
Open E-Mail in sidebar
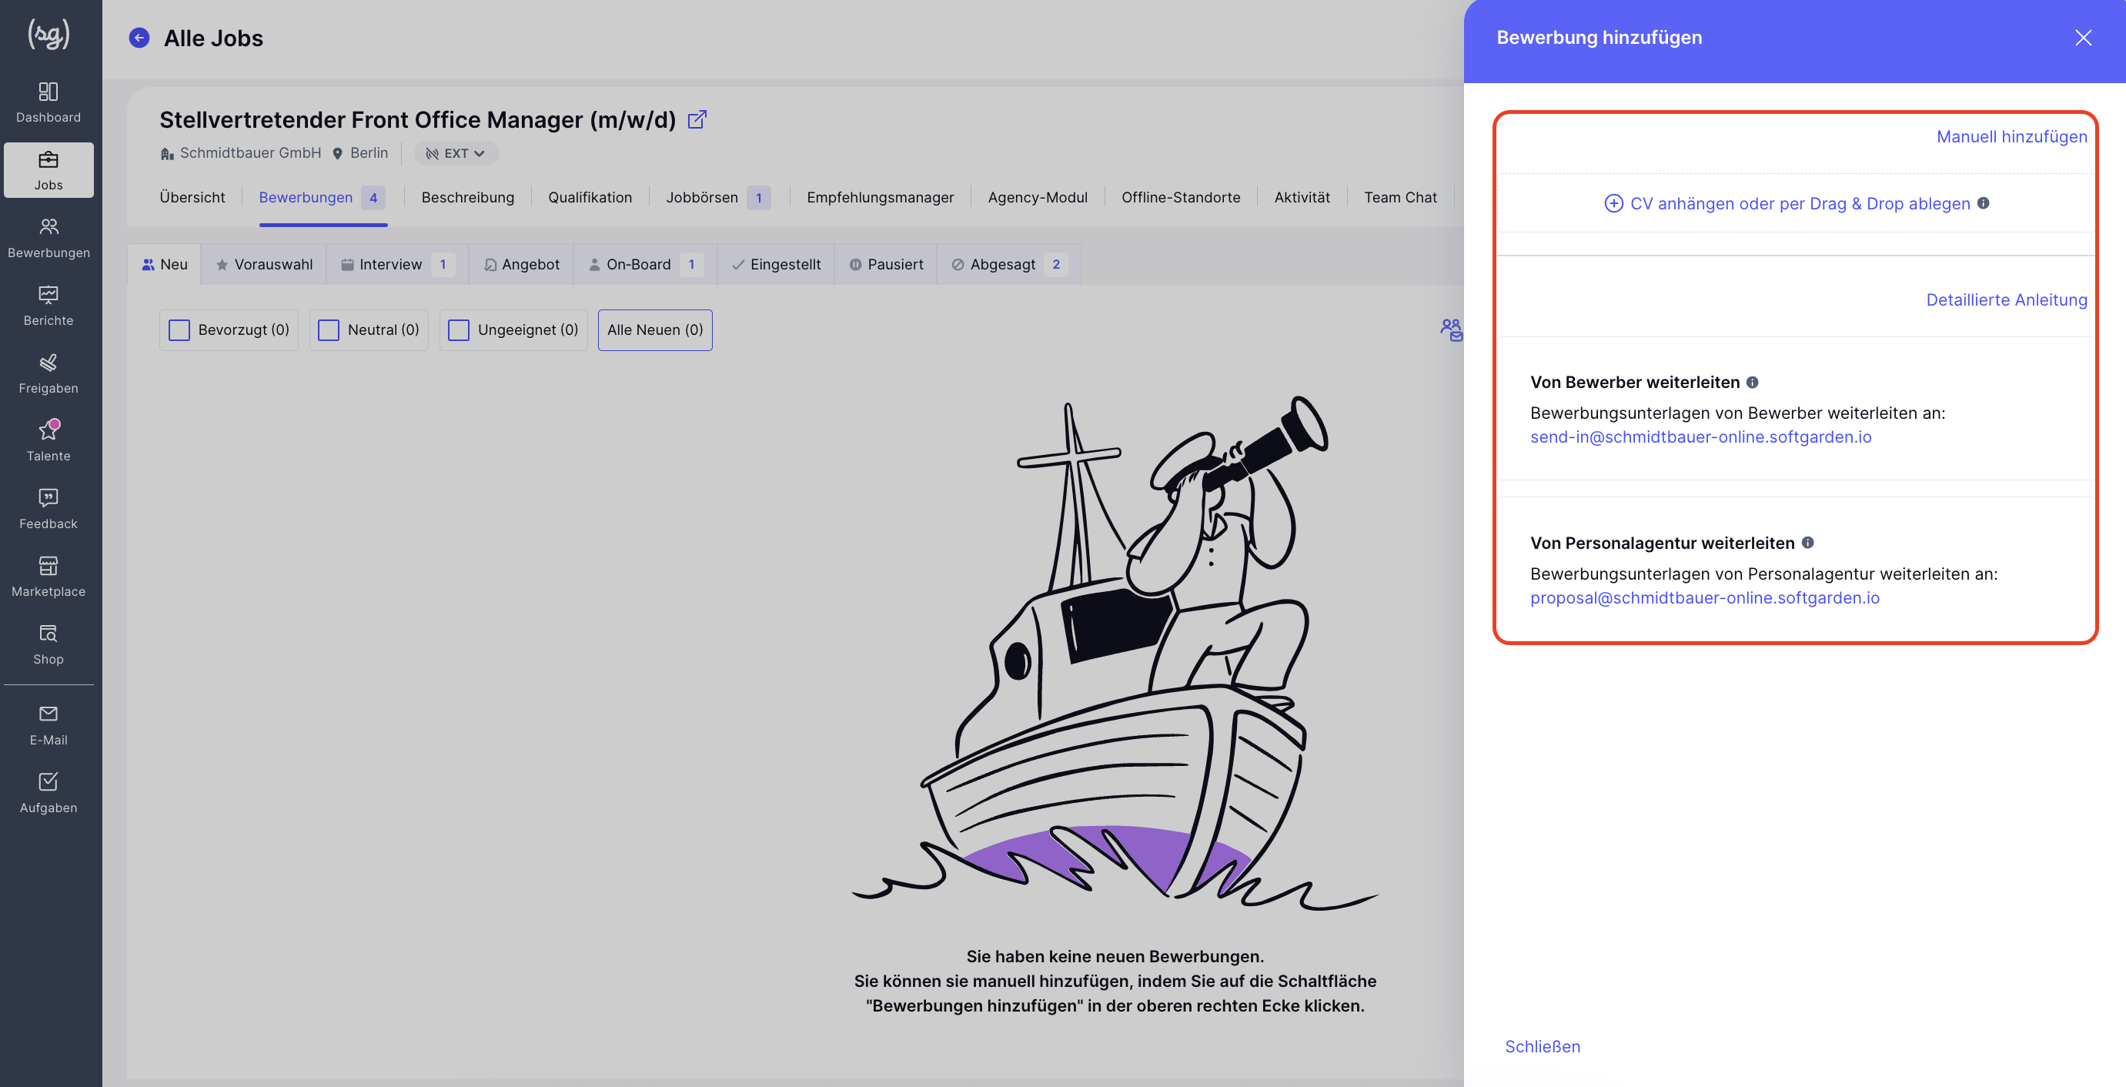click(48, 724)
